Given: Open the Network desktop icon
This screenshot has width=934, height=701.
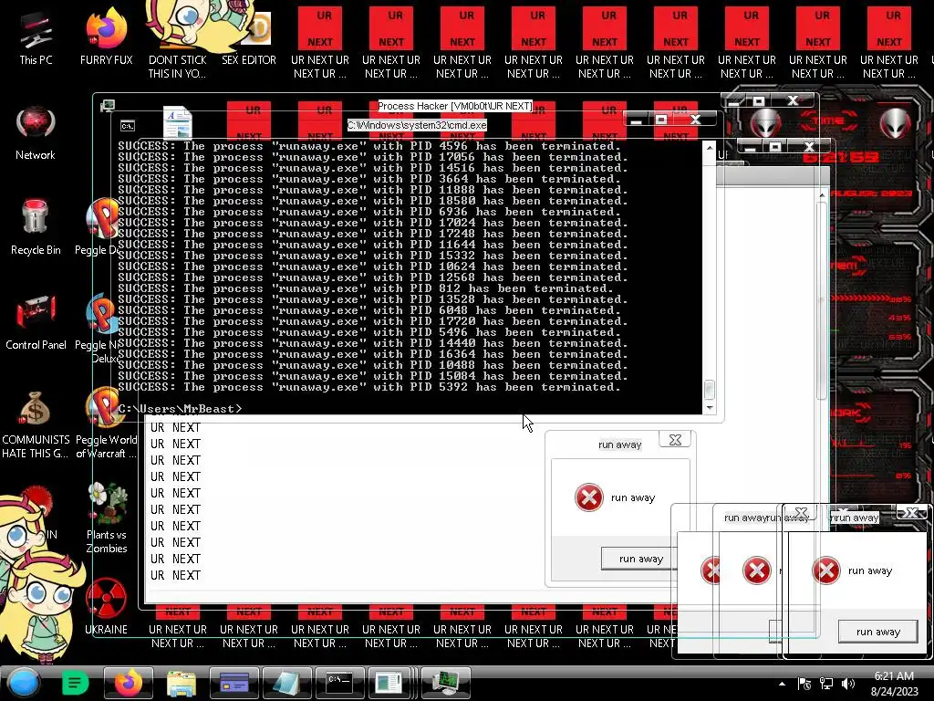Looking at the screenshot, I should (36, 132).
